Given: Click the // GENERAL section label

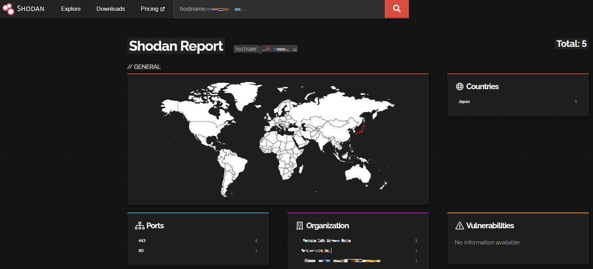Looking at the screenshot, I should coord(144,67).
